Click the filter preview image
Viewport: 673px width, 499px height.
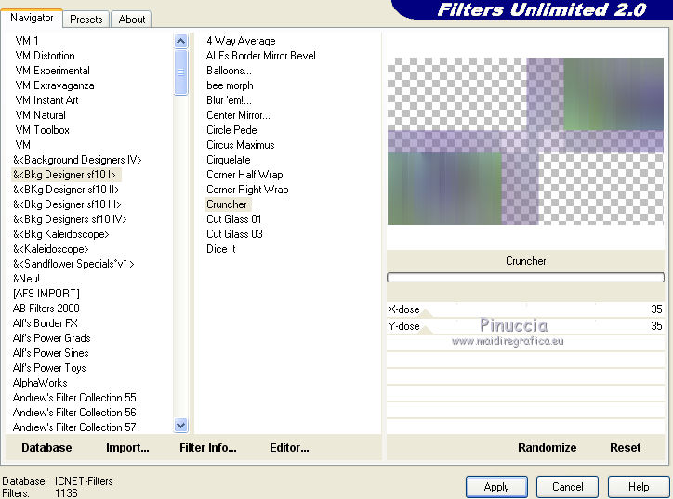pos(525,141)
